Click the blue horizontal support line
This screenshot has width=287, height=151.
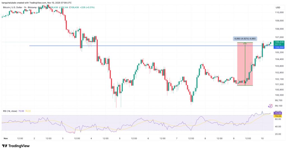112,46
